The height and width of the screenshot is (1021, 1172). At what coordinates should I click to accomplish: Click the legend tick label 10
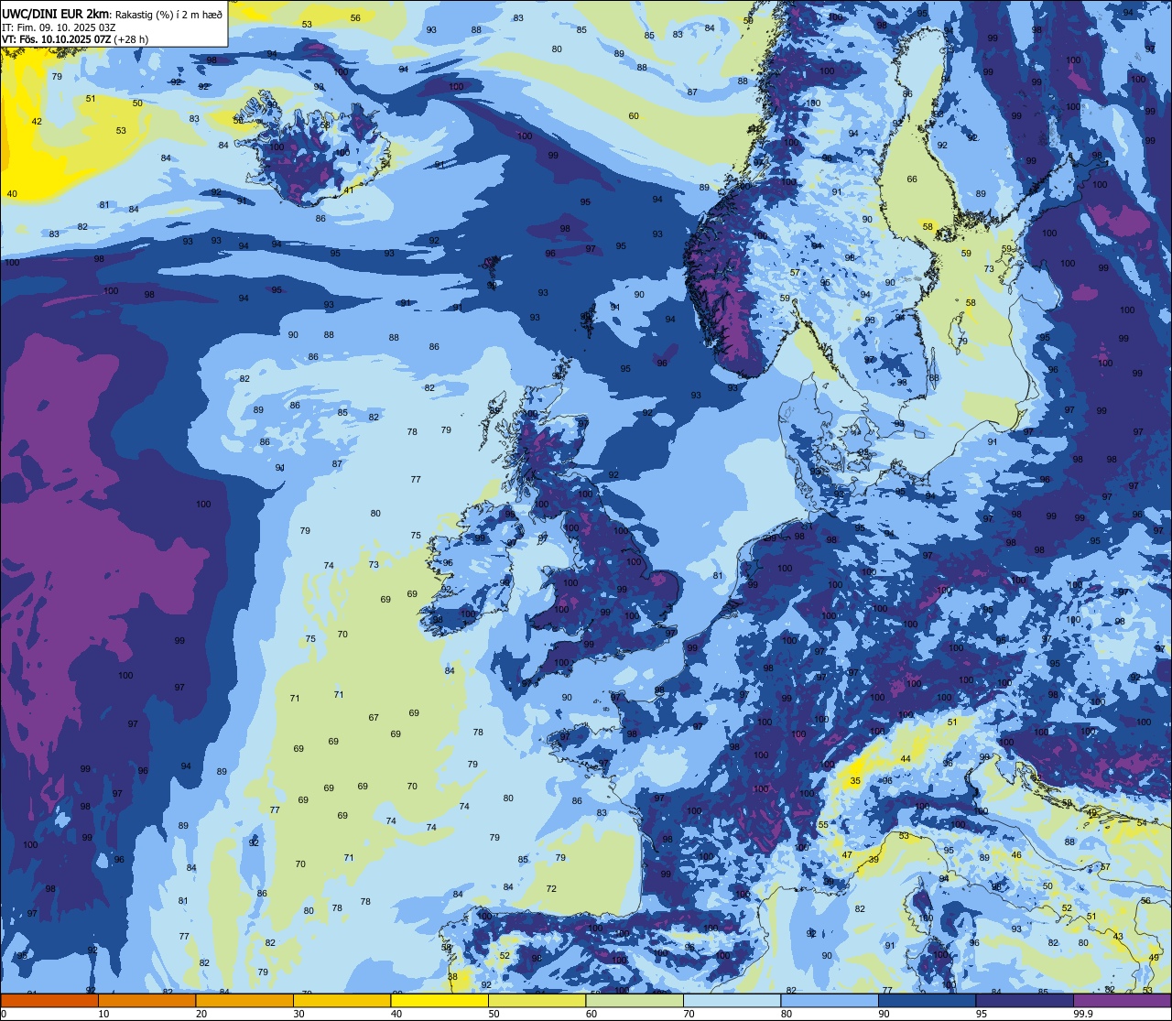tap(103, 1014)
